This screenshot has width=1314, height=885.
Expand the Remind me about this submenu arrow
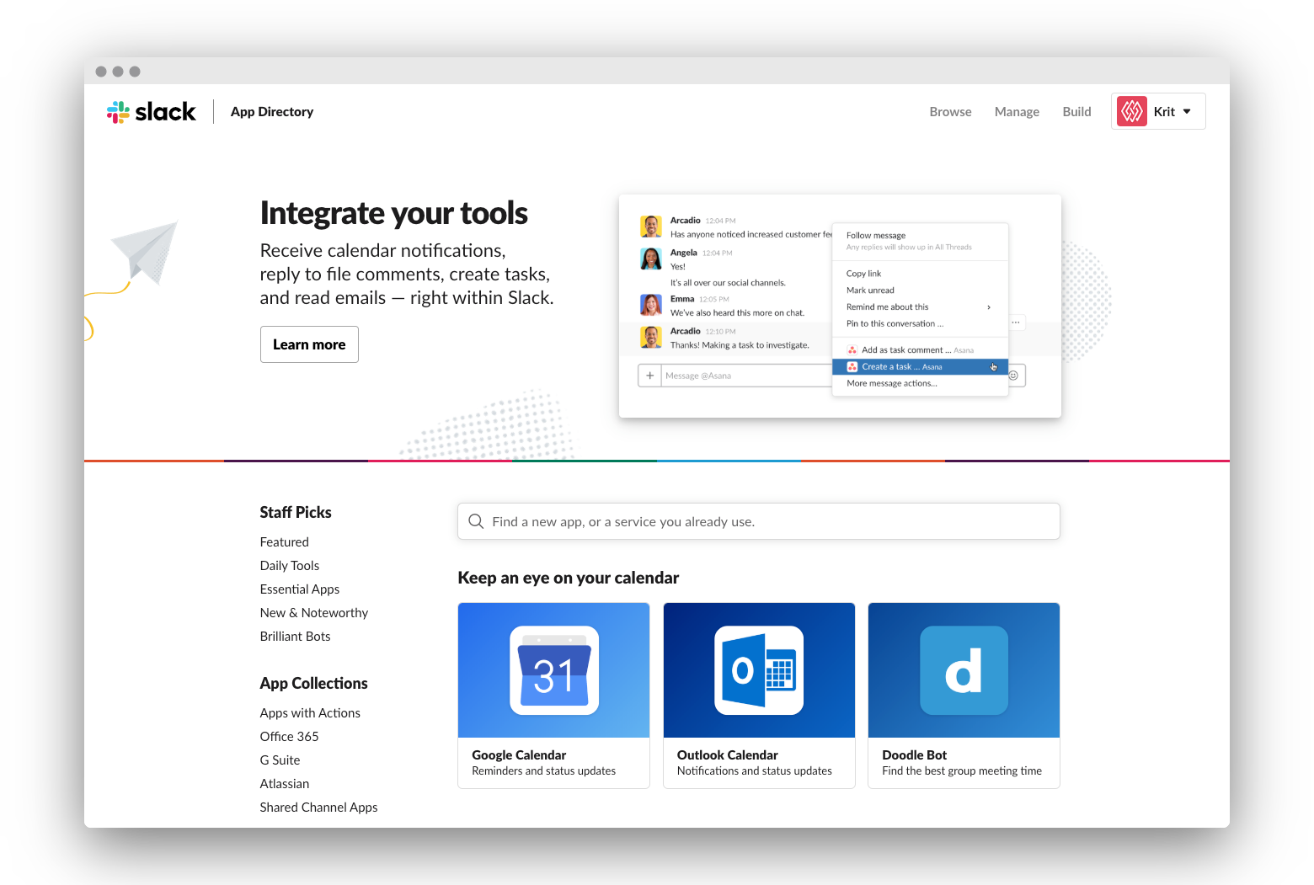[x=989, y=307]
